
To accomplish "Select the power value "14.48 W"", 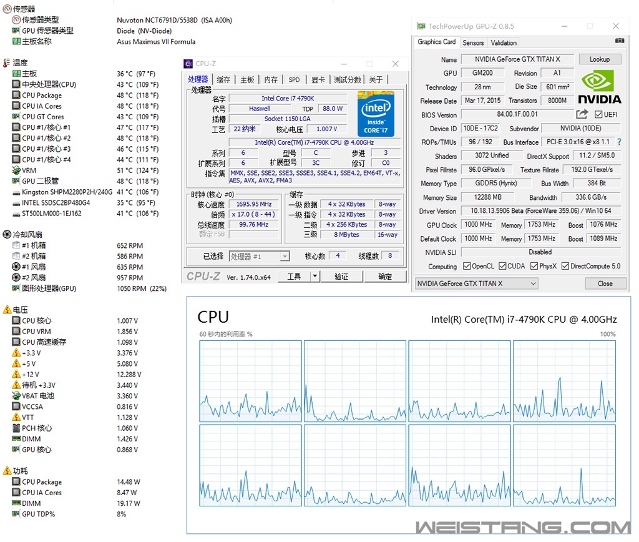I will tap(129, 481).
